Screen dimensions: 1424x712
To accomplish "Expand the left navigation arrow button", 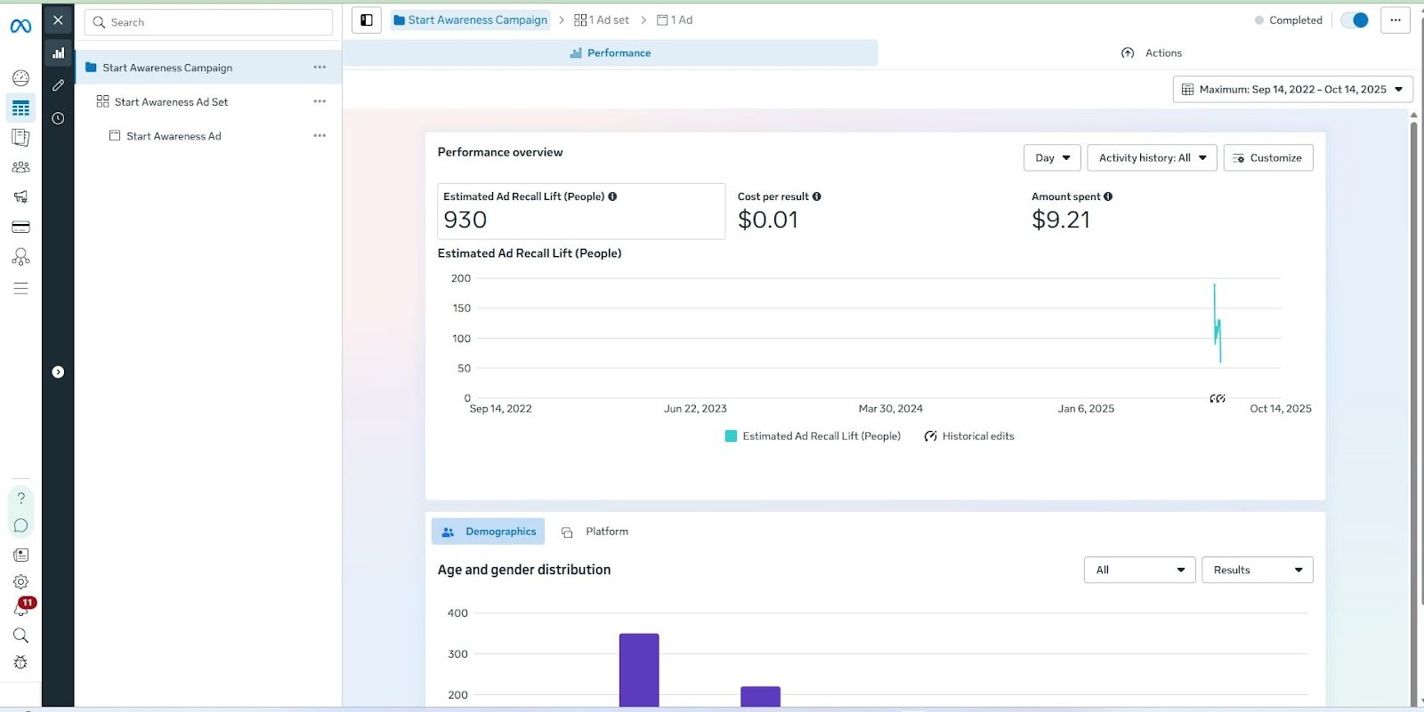I will point(58,372).
